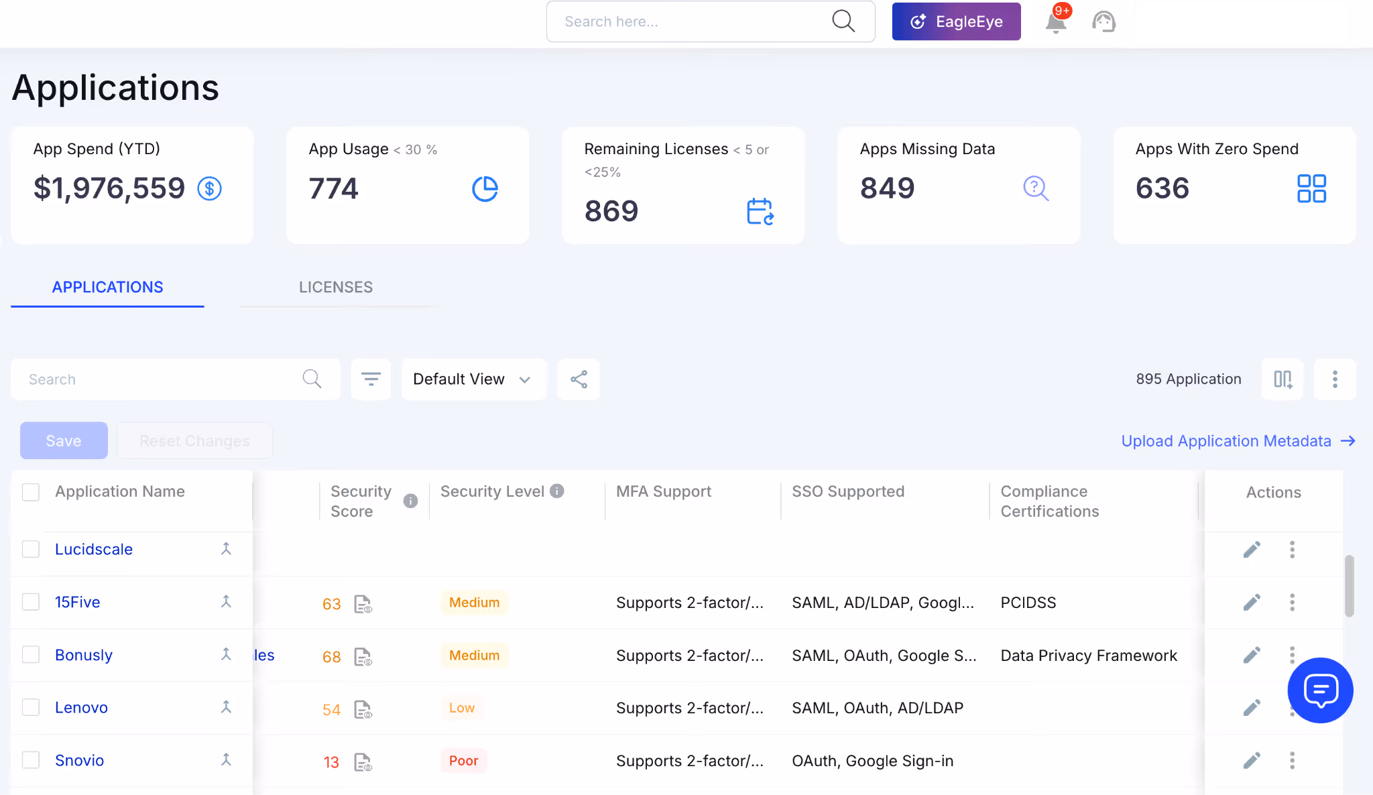Open the filter icon next to search
The image size is (1373, 795).
click(x=371, y=379)
